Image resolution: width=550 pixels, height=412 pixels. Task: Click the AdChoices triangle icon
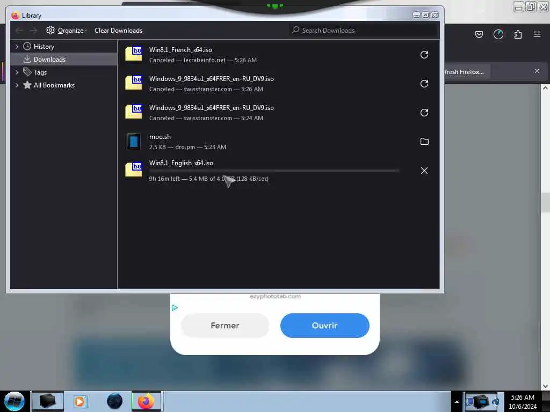175,307
